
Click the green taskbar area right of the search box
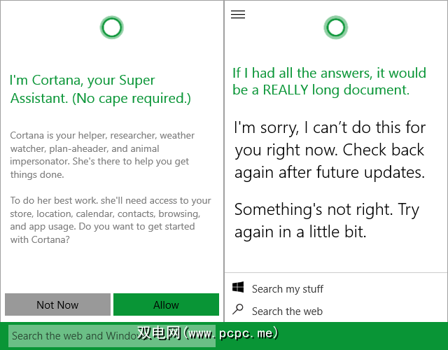pos(364,336)
